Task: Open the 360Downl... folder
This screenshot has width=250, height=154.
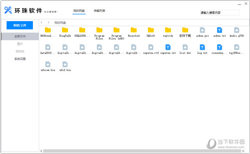Action: click(x=47, y=30)
